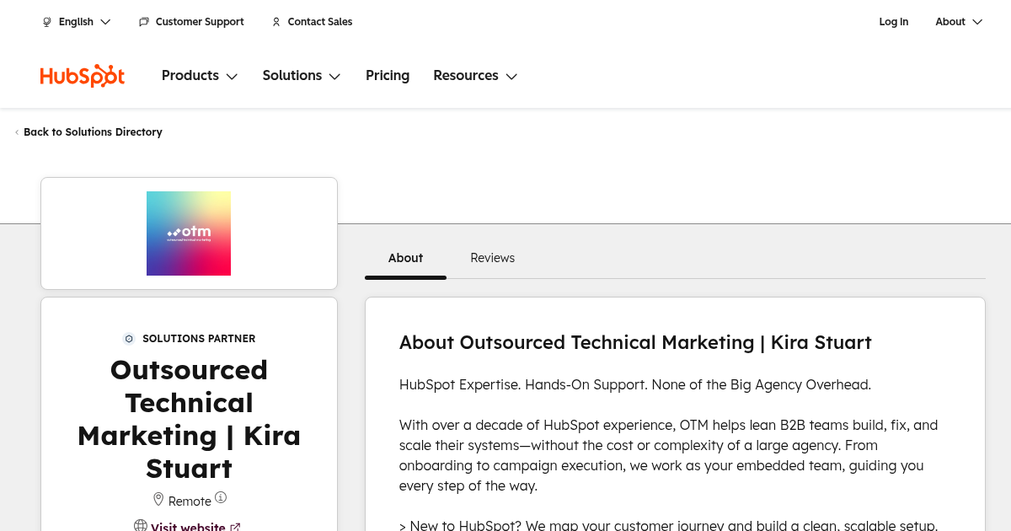Click the language icon beside English
This screenshot has width=1011, height=531.
coord(47,22)
